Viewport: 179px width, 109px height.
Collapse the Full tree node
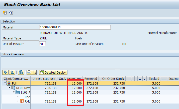[x=5, y=83]
